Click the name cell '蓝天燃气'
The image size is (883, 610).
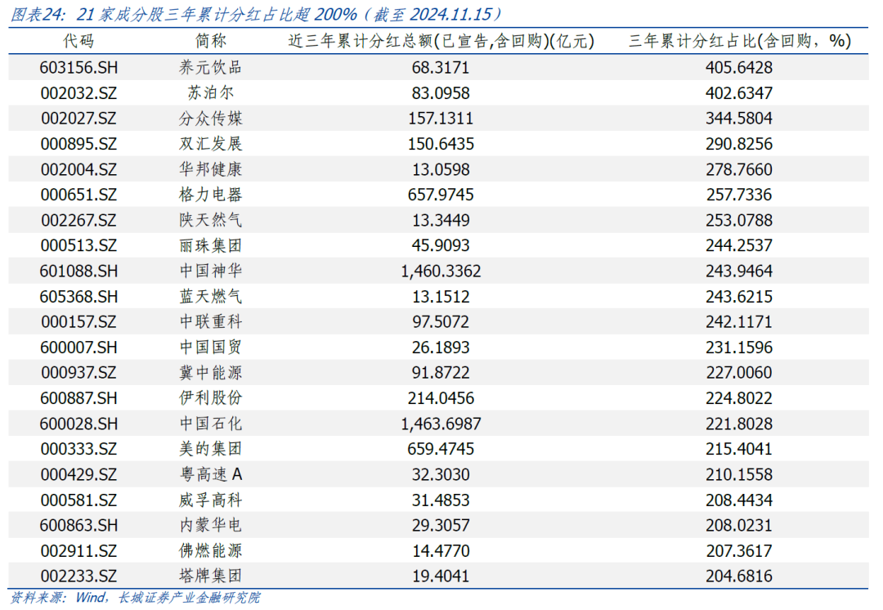(211, 297)
